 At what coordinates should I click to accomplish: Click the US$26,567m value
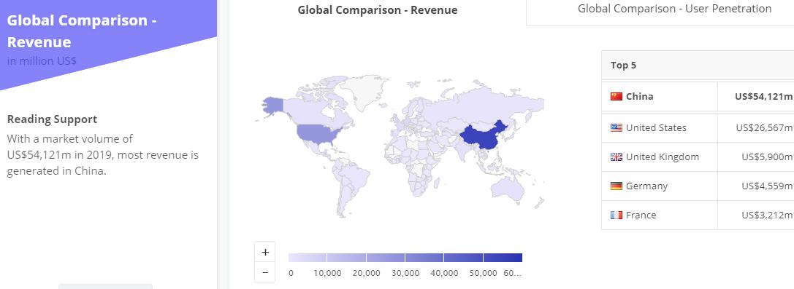(x=764, y=127)
